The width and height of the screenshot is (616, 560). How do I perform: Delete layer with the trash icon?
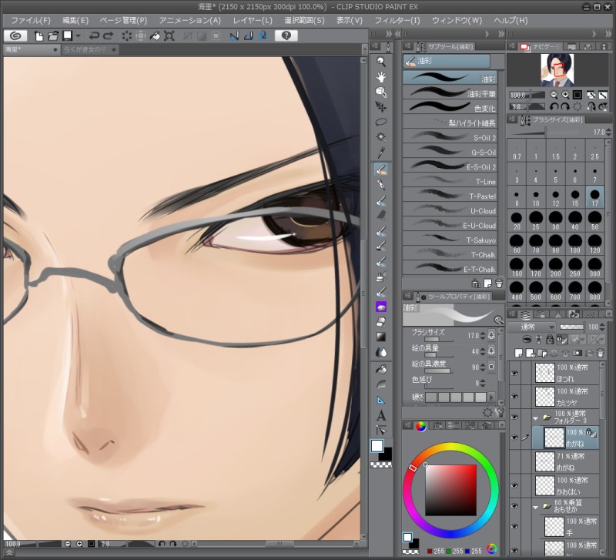coord(601,353)
